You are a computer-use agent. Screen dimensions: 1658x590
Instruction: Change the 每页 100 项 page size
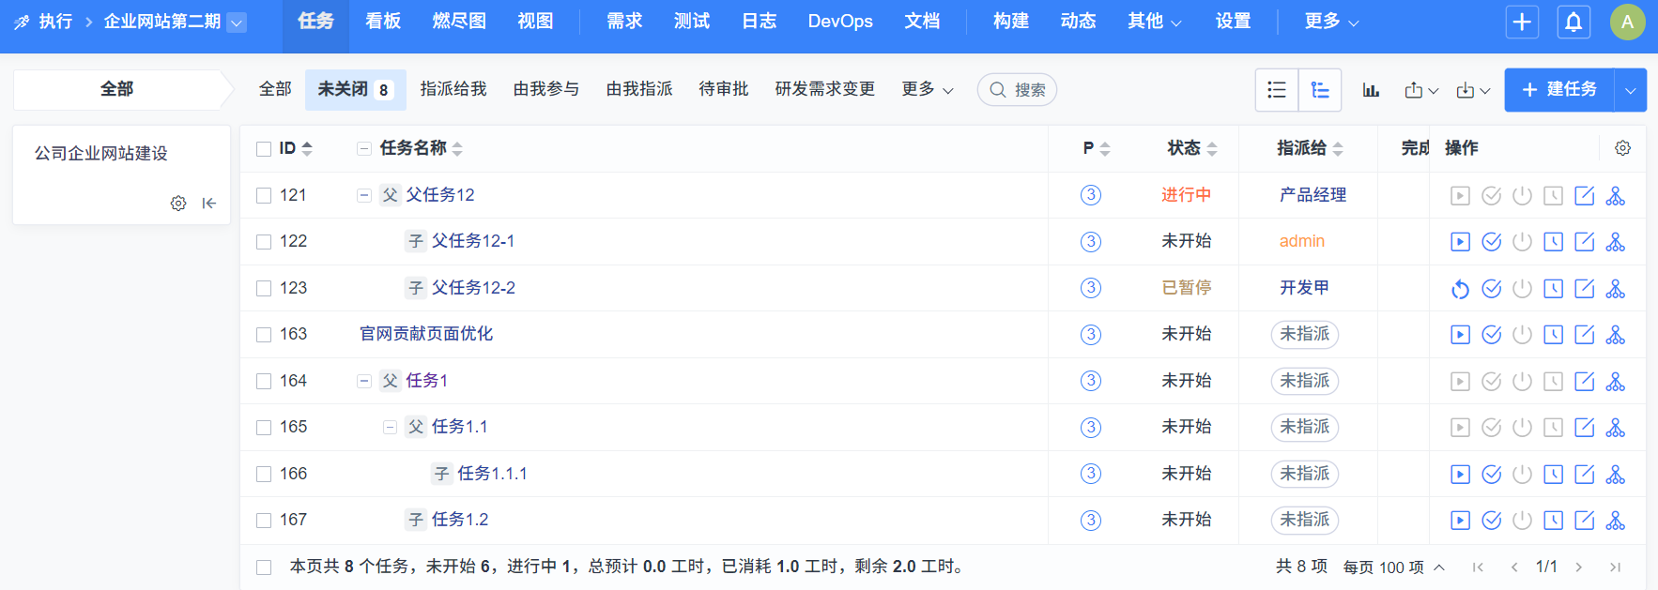[x=1393, y=567]
